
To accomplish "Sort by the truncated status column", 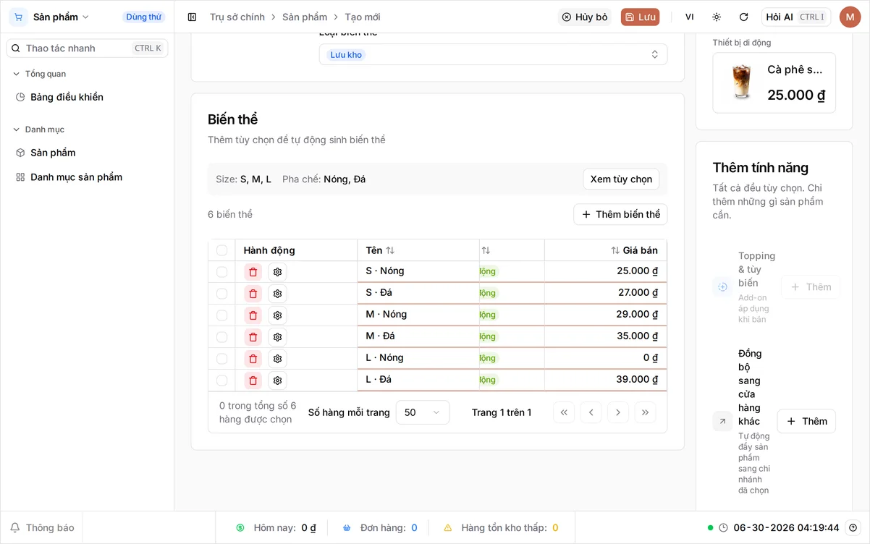I will point(486,250).
